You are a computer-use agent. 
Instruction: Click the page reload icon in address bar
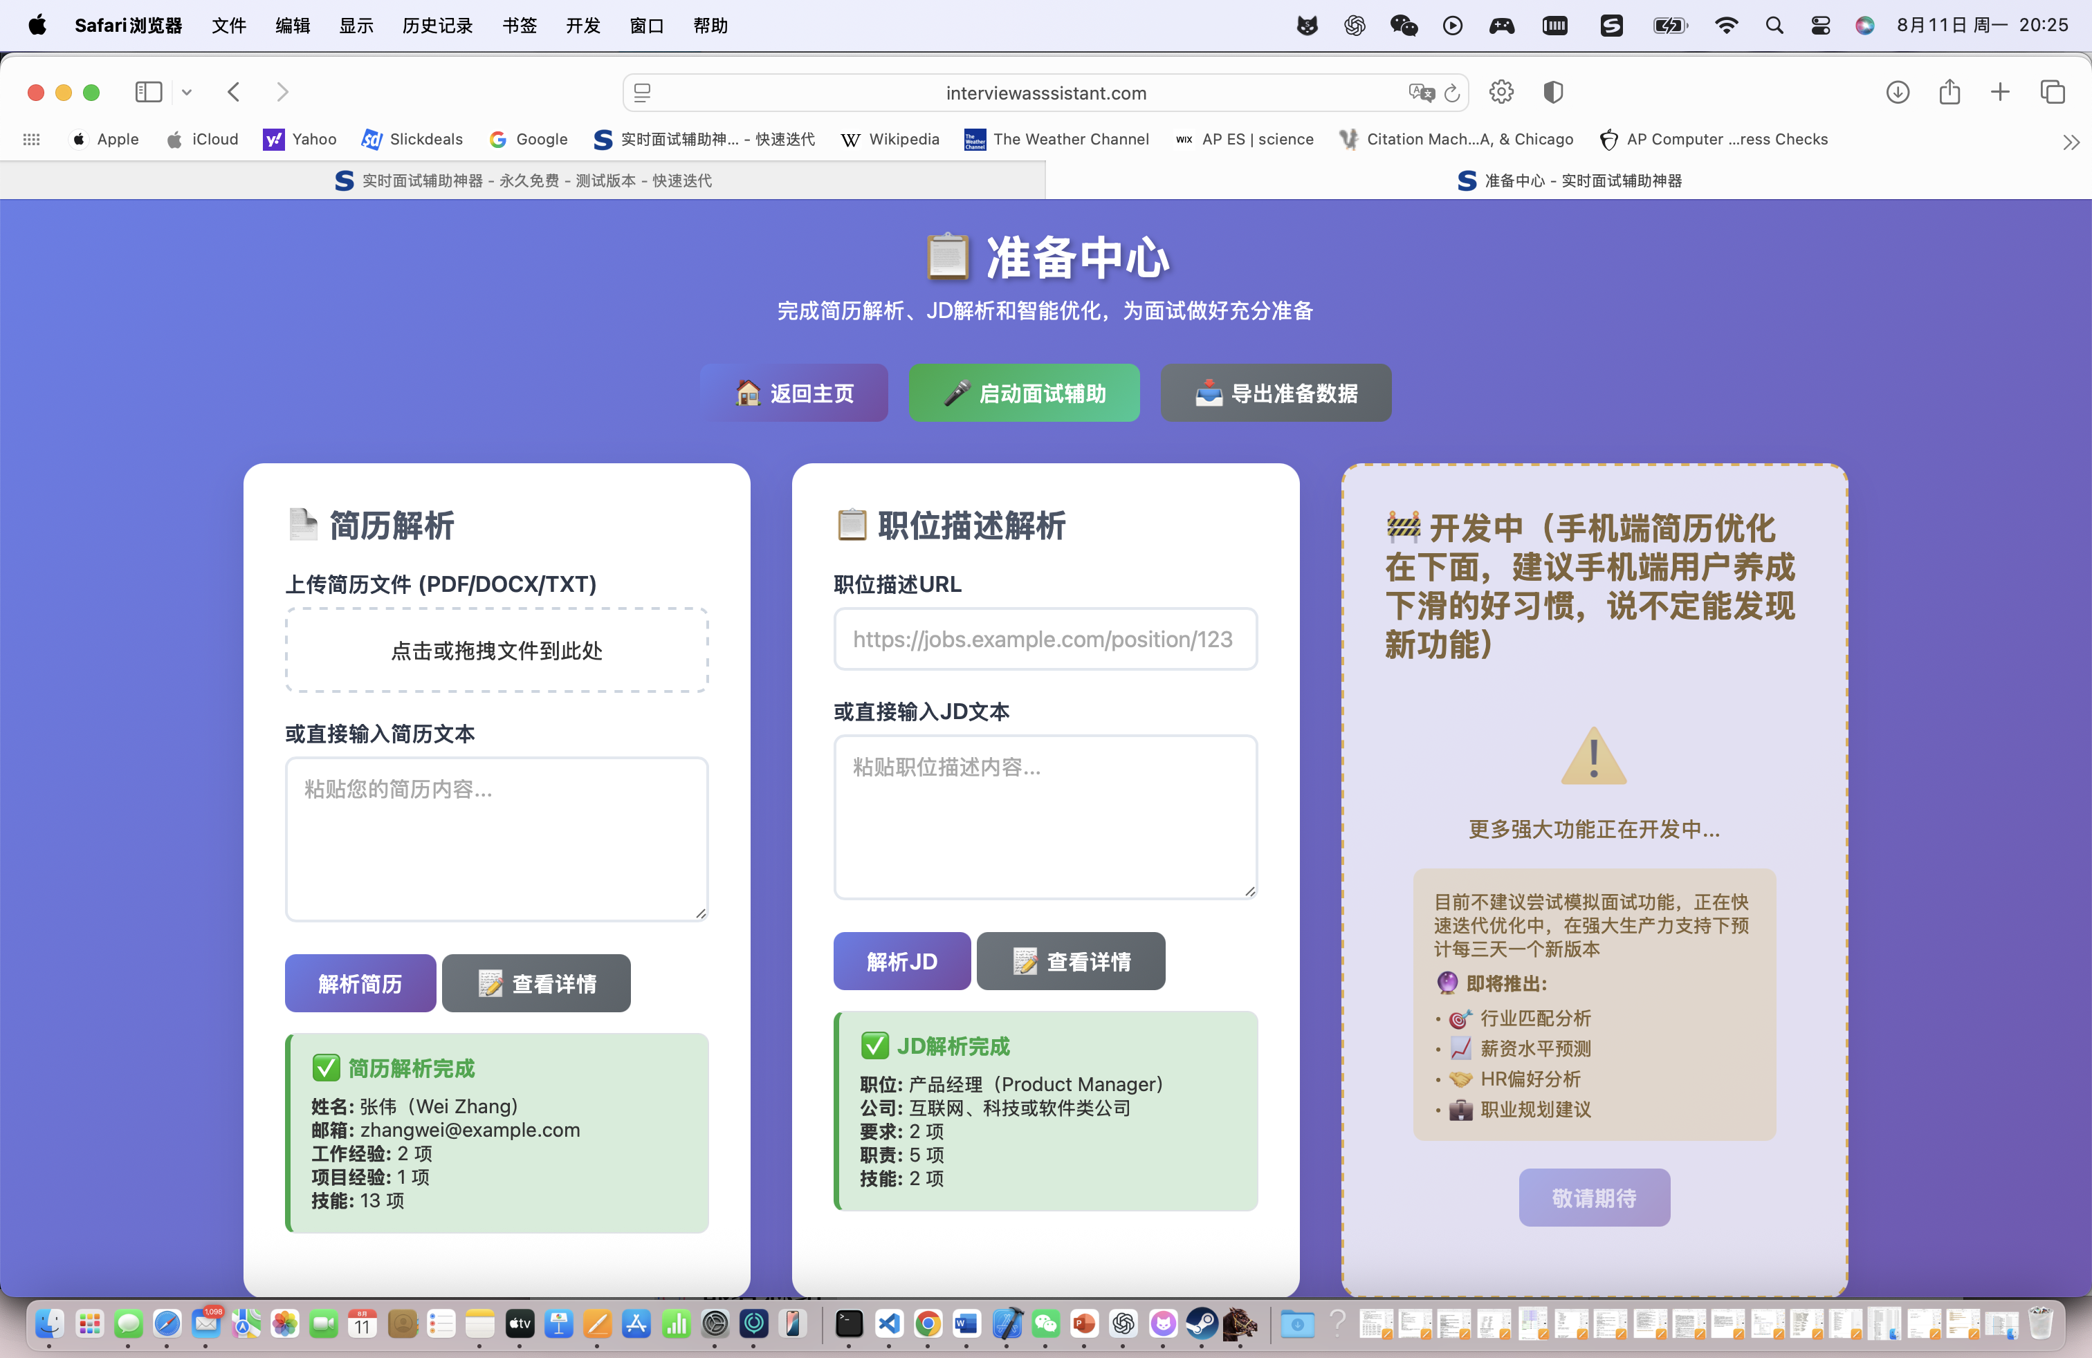coord(1452,93)
